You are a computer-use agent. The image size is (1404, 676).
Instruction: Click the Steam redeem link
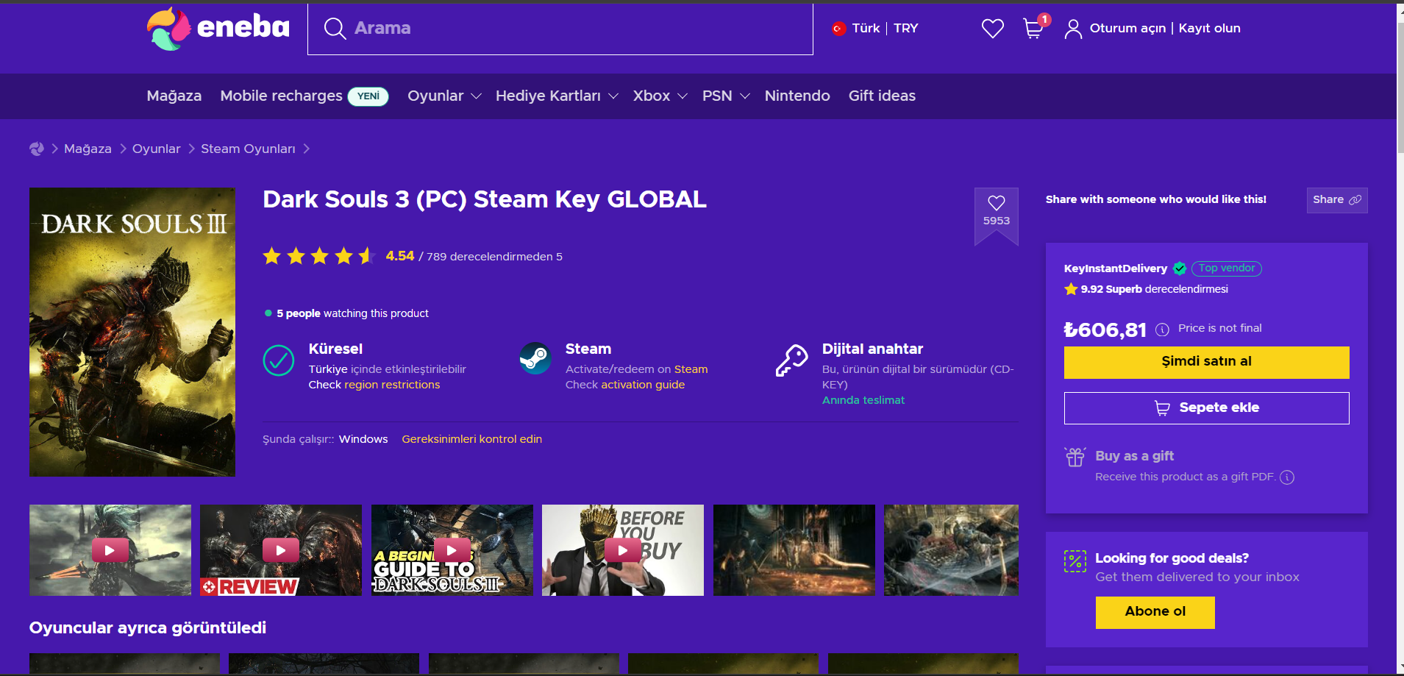coord(691,369)
